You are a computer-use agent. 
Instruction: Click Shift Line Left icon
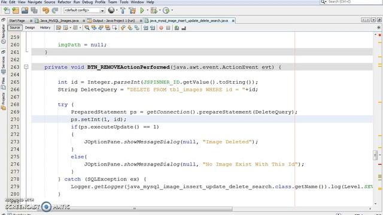146,28
